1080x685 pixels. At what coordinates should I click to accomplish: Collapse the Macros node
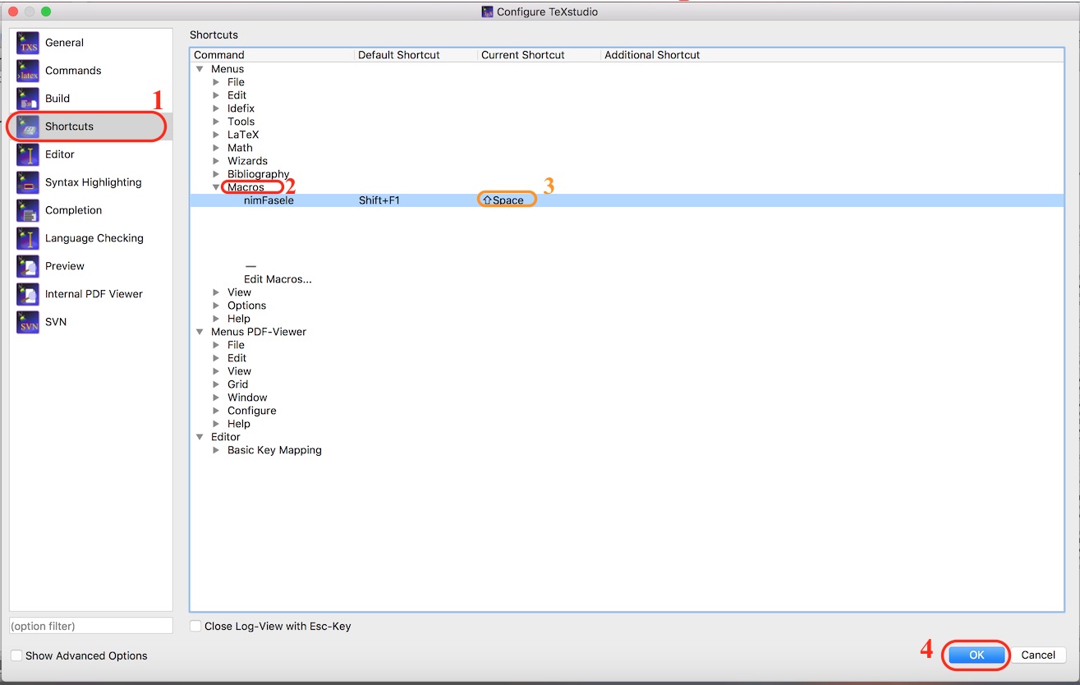click(217, 187)
